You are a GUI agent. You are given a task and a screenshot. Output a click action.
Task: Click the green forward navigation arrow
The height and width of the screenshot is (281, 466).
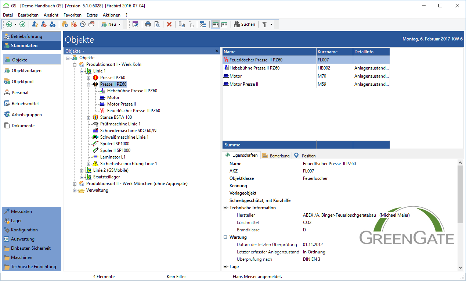click(x=22, y=24)
